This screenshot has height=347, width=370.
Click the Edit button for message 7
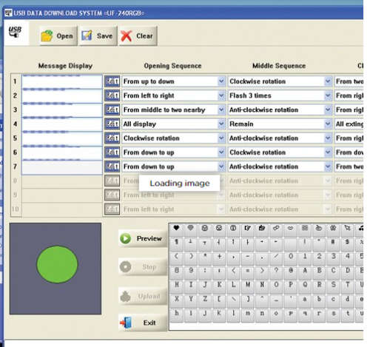(112, 166)
